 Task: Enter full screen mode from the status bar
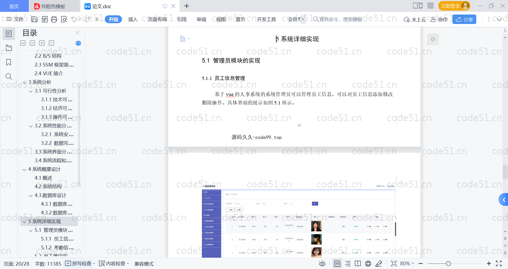(x=499, y=263)
